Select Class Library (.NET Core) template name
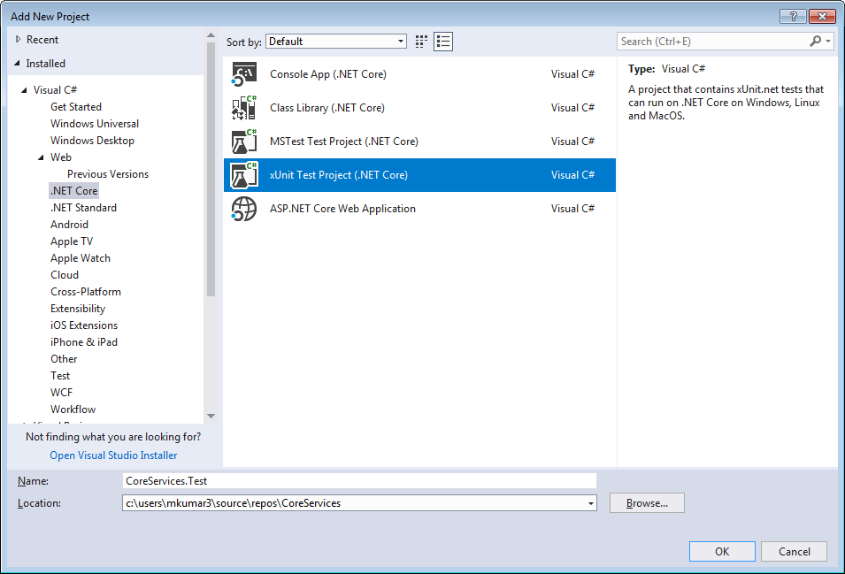 point(327,108)
